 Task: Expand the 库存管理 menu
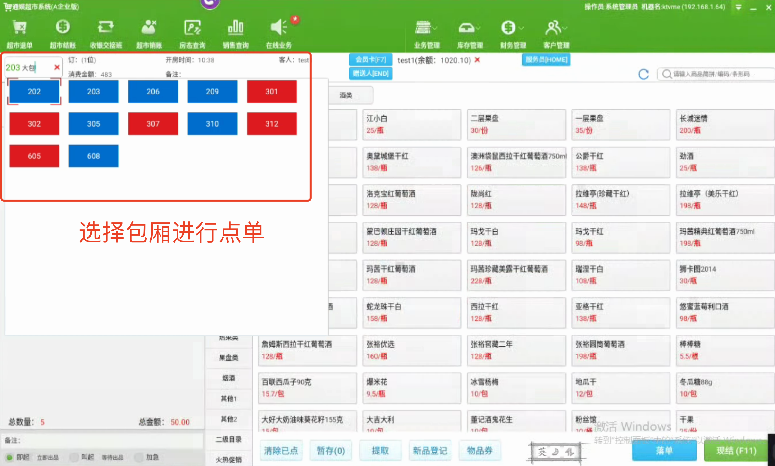pyautogui.click(x=470, y=34)
